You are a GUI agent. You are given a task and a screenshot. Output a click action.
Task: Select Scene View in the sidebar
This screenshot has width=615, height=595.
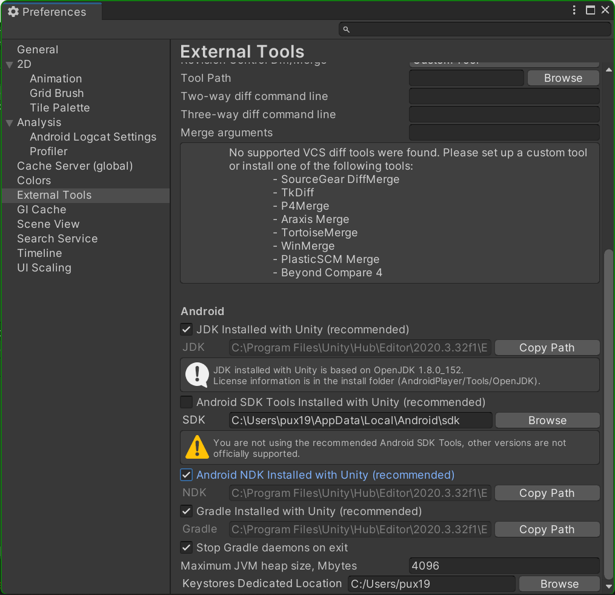coord(48,224)
